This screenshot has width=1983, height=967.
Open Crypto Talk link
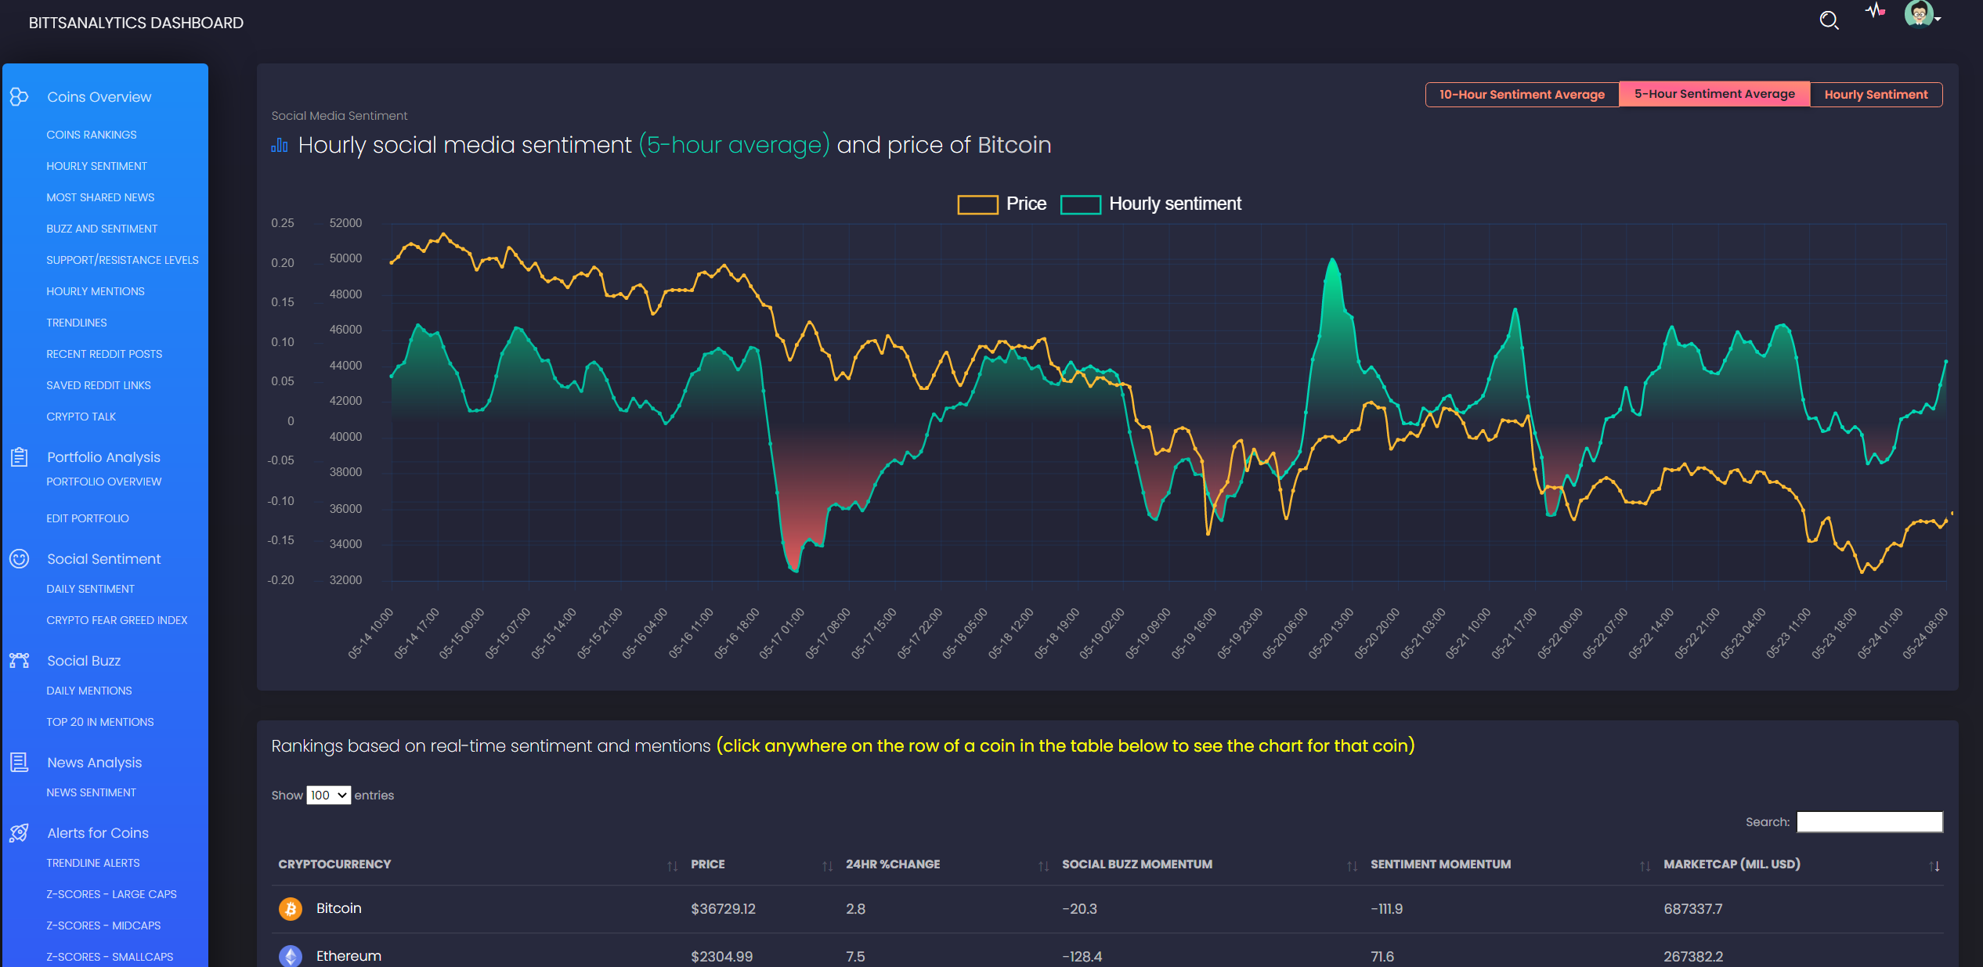click(x=81, y=417)
